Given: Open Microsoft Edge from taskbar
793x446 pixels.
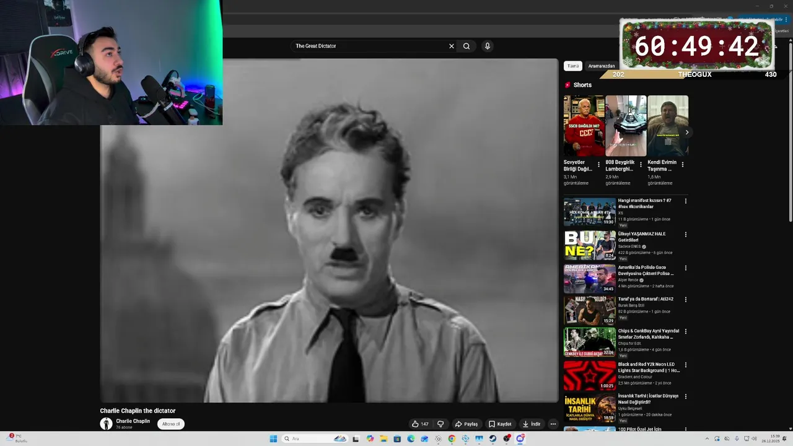Looking at the screenshot, I should pos(411,439).
